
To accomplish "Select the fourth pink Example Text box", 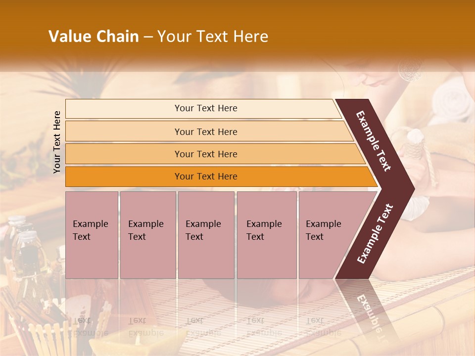I will (267, 235).
